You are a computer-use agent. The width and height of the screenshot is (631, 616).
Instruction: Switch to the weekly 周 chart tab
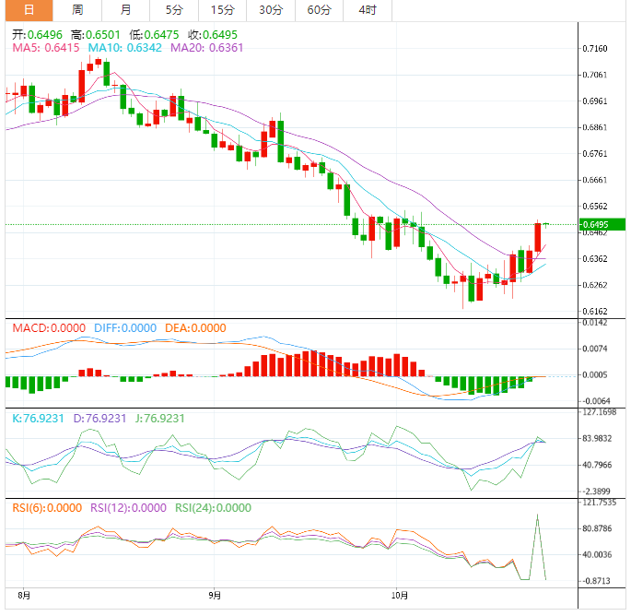tap(77, 10)
